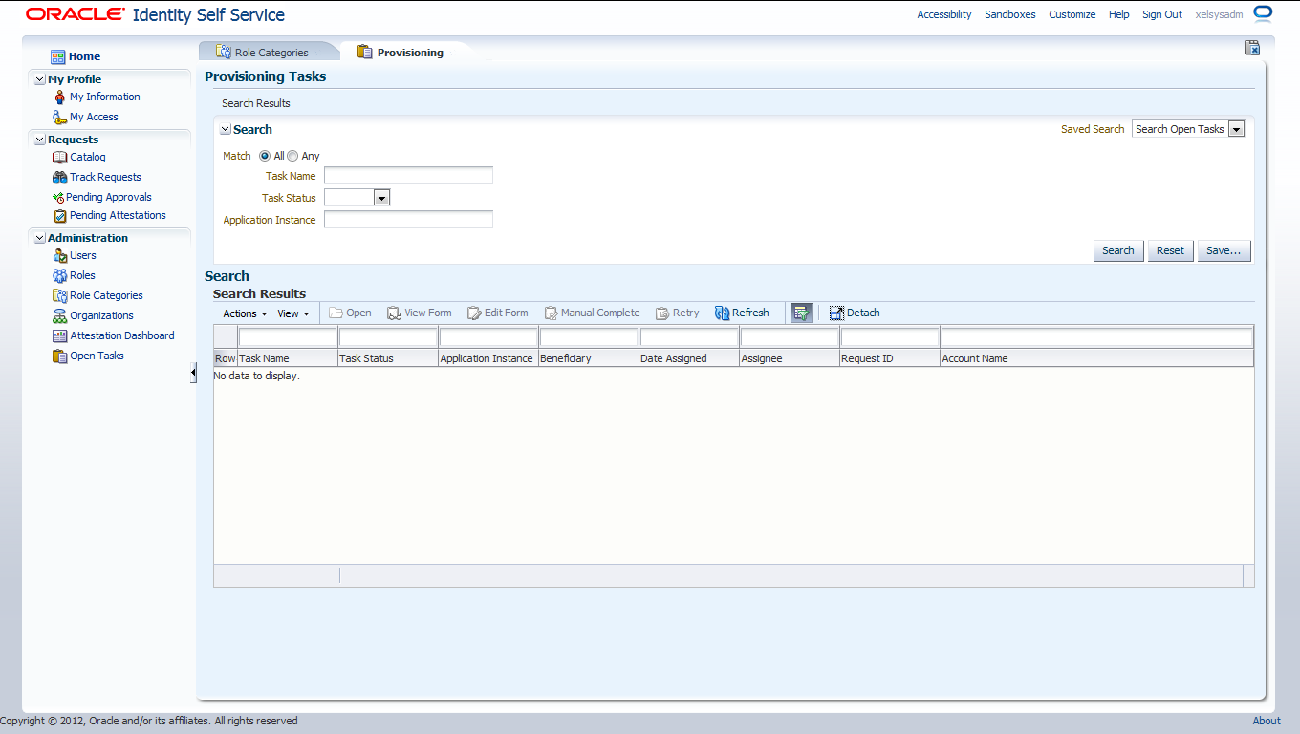Viewport: 1300px width, 734px height.
Task: Click the Track Requests binoculars icon
Action: click(59, 177)
